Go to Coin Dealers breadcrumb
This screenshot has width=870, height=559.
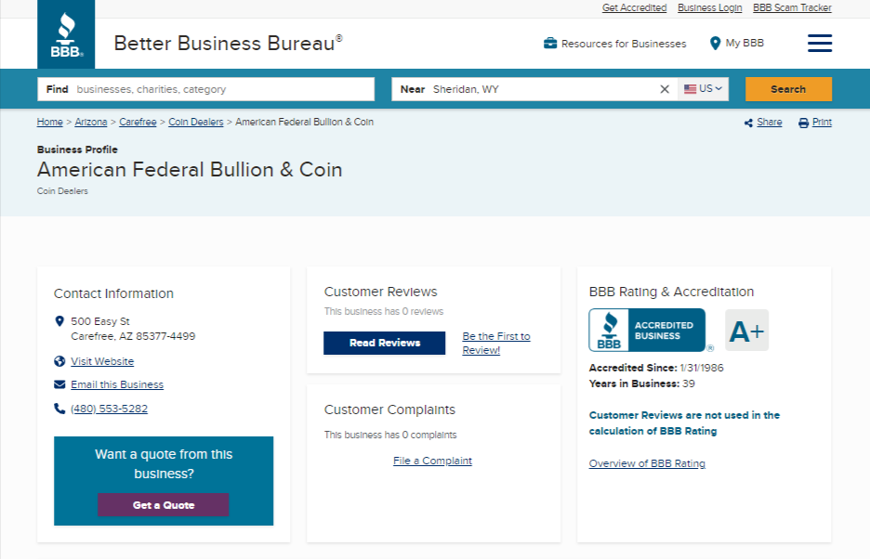tap(196, 122)
